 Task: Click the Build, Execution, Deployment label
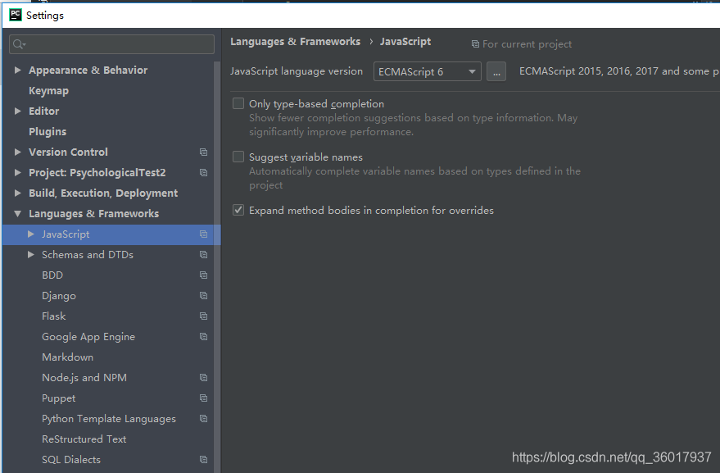pyautogui.click(x=103, y=193)
